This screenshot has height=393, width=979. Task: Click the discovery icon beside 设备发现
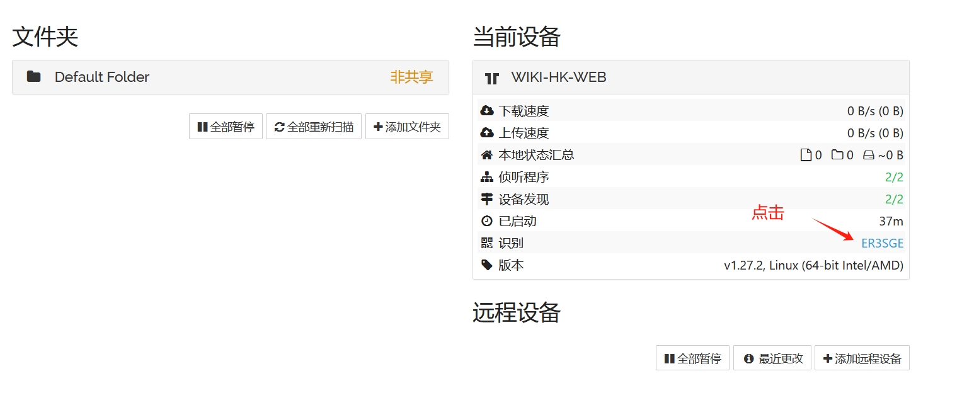487,198
